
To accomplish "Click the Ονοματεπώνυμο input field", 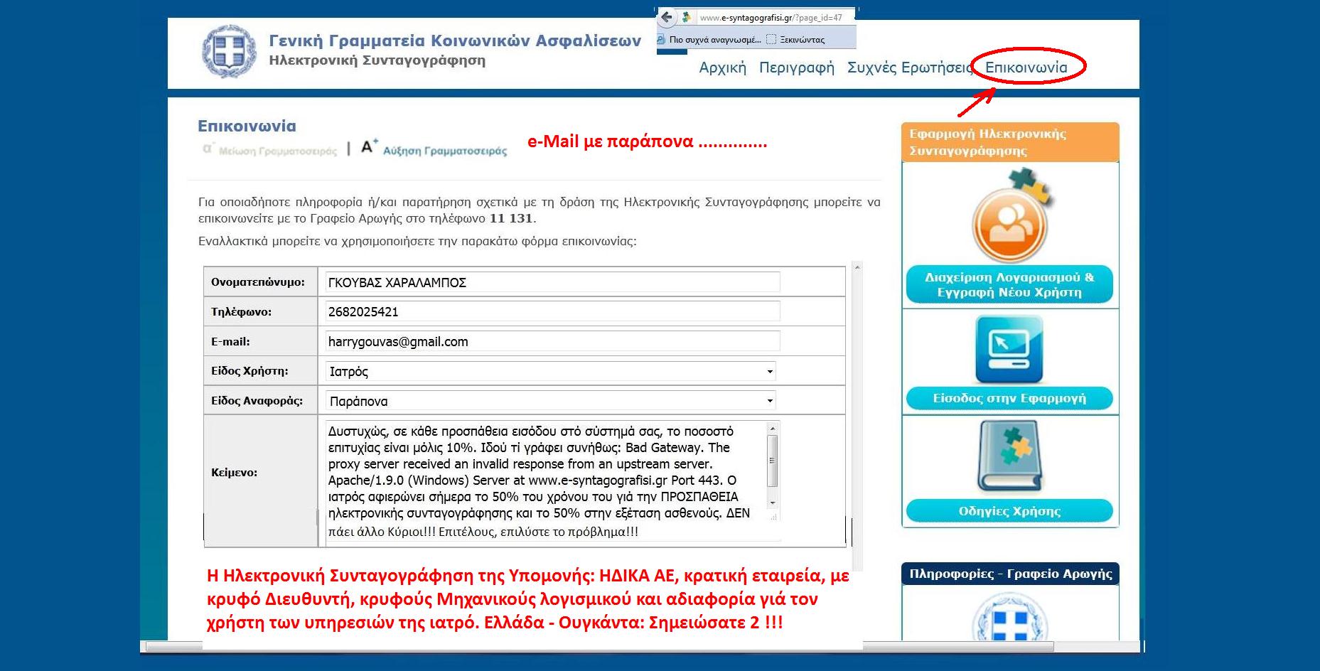I will [552, 282].
